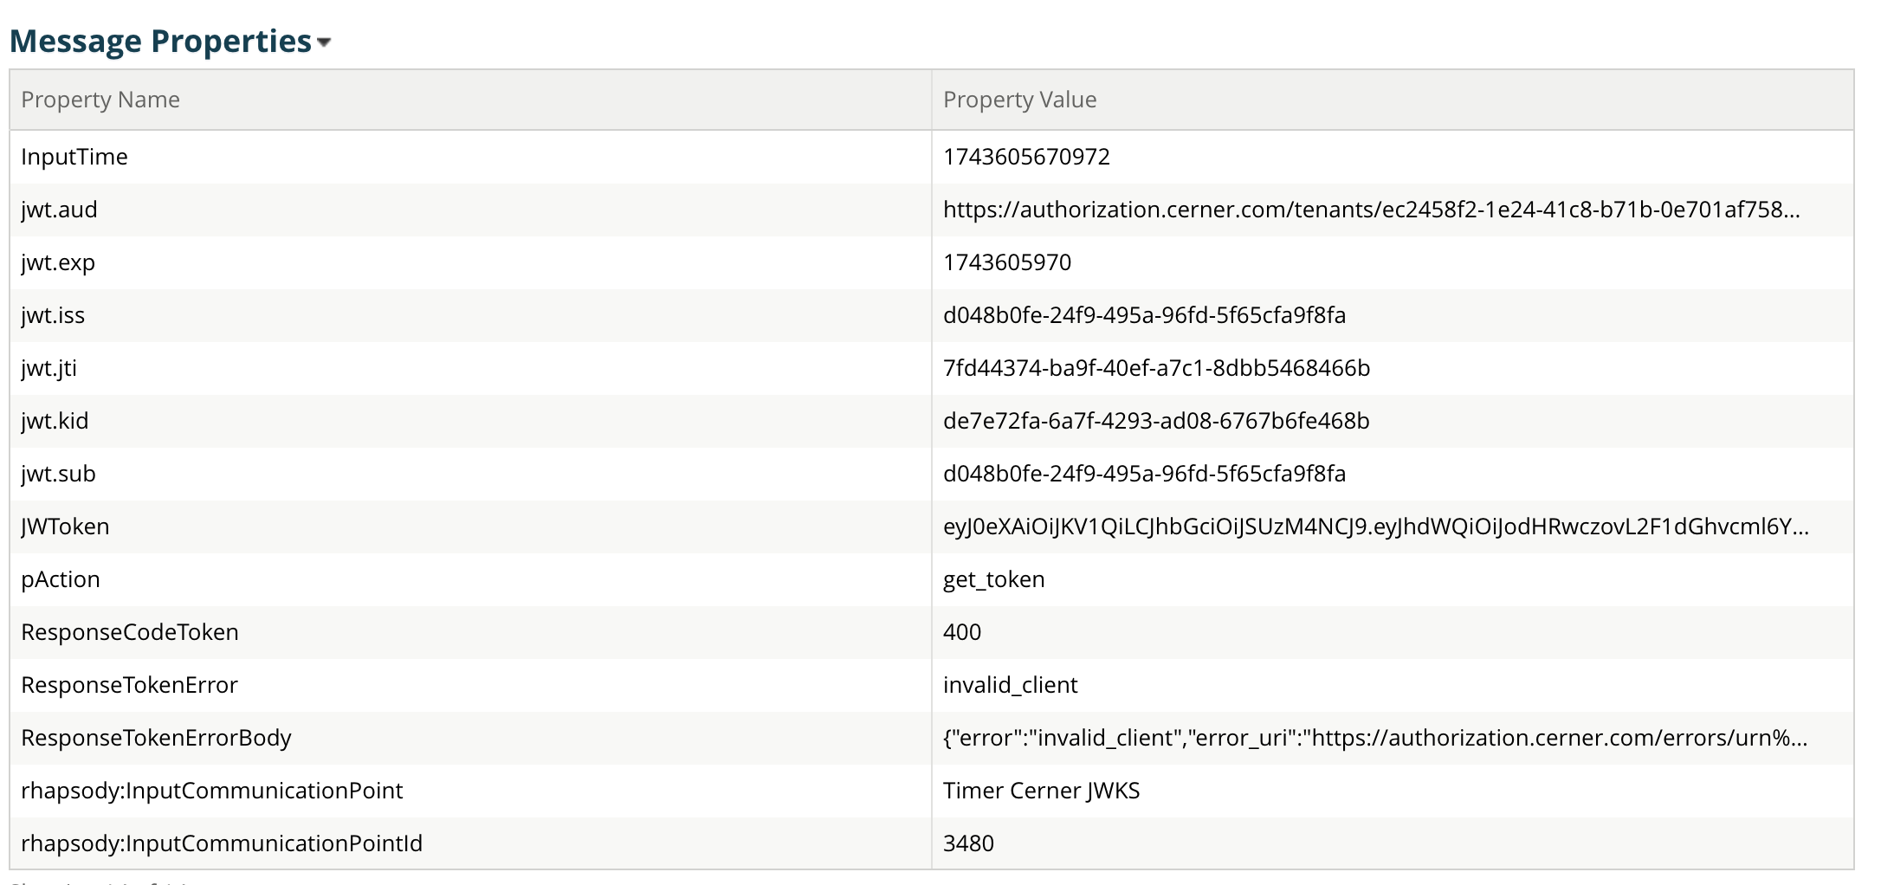The width and height of the screenshot is (1881, 885).
Task: Click the truncated JWToken value
Action: coord(1375,526)
